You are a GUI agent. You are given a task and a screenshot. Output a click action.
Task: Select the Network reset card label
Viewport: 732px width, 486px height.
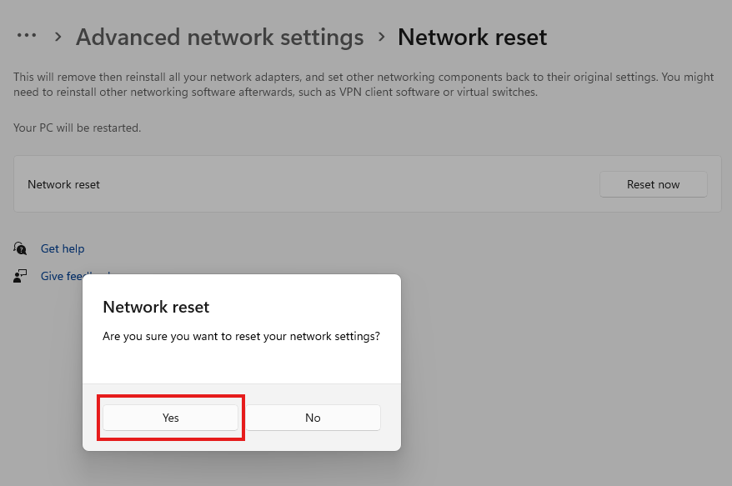tap(63, 184)
